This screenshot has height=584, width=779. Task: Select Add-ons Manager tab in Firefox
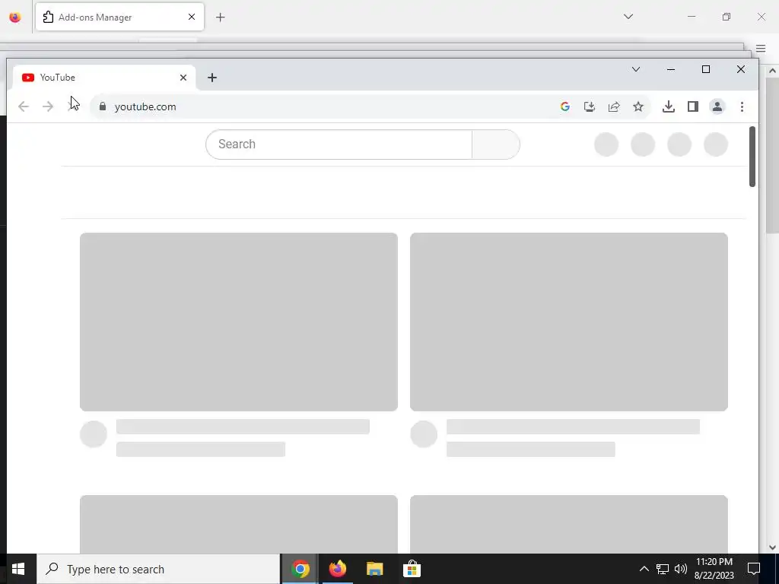tap(119, 17)
